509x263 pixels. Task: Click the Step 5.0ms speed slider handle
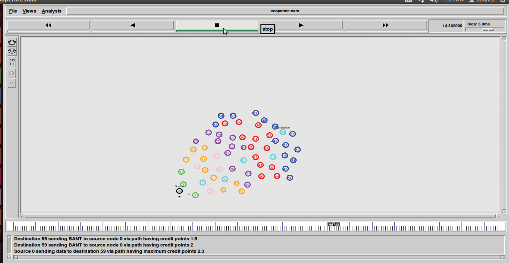(x=488, y=30)
